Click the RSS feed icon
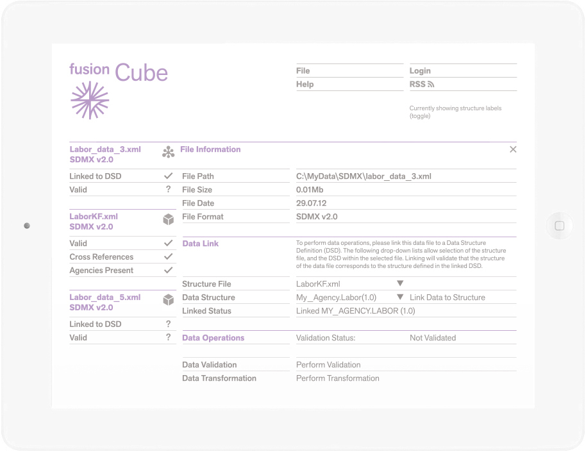Screen dimensions: 586x452 pyautogui.click(x=431, y=85)
